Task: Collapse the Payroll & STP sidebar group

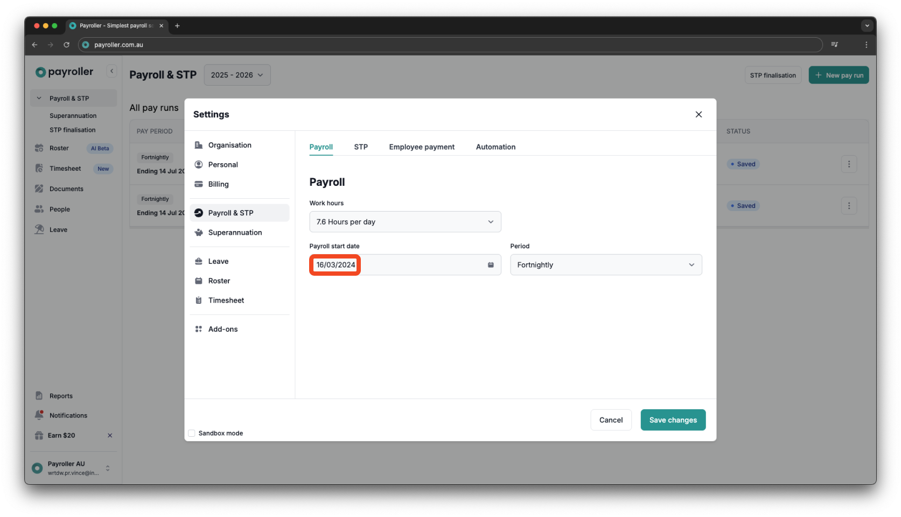Action: [38, 97]
